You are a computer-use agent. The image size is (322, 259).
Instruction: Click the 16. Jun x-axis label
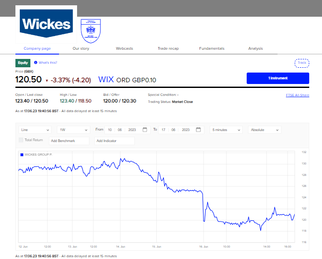pyautogui.click(x=204, y=247)
